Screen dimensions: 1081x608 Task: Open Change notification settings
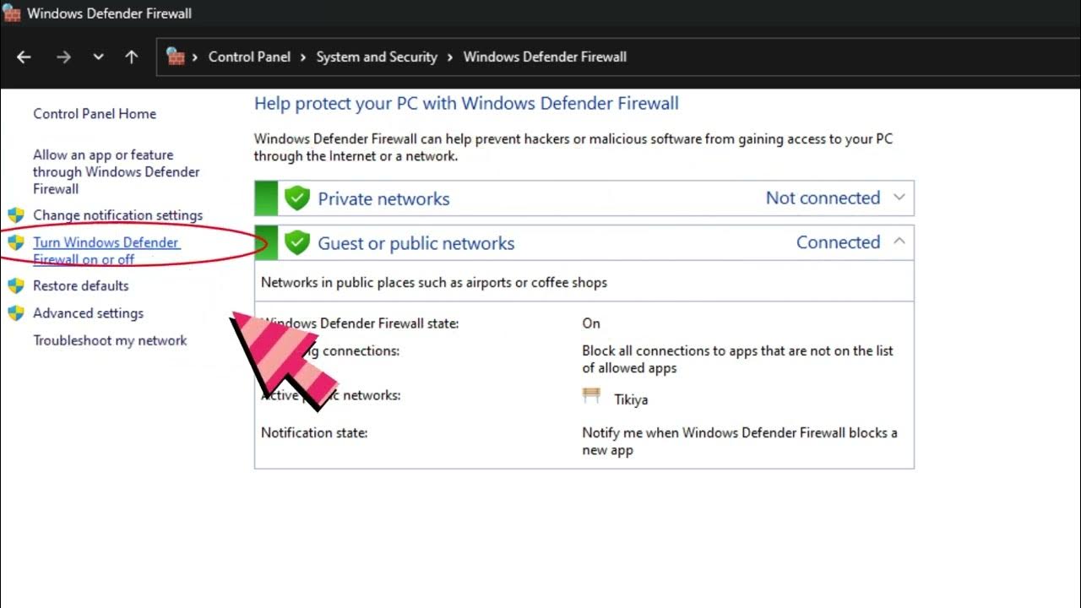(118, 215)
